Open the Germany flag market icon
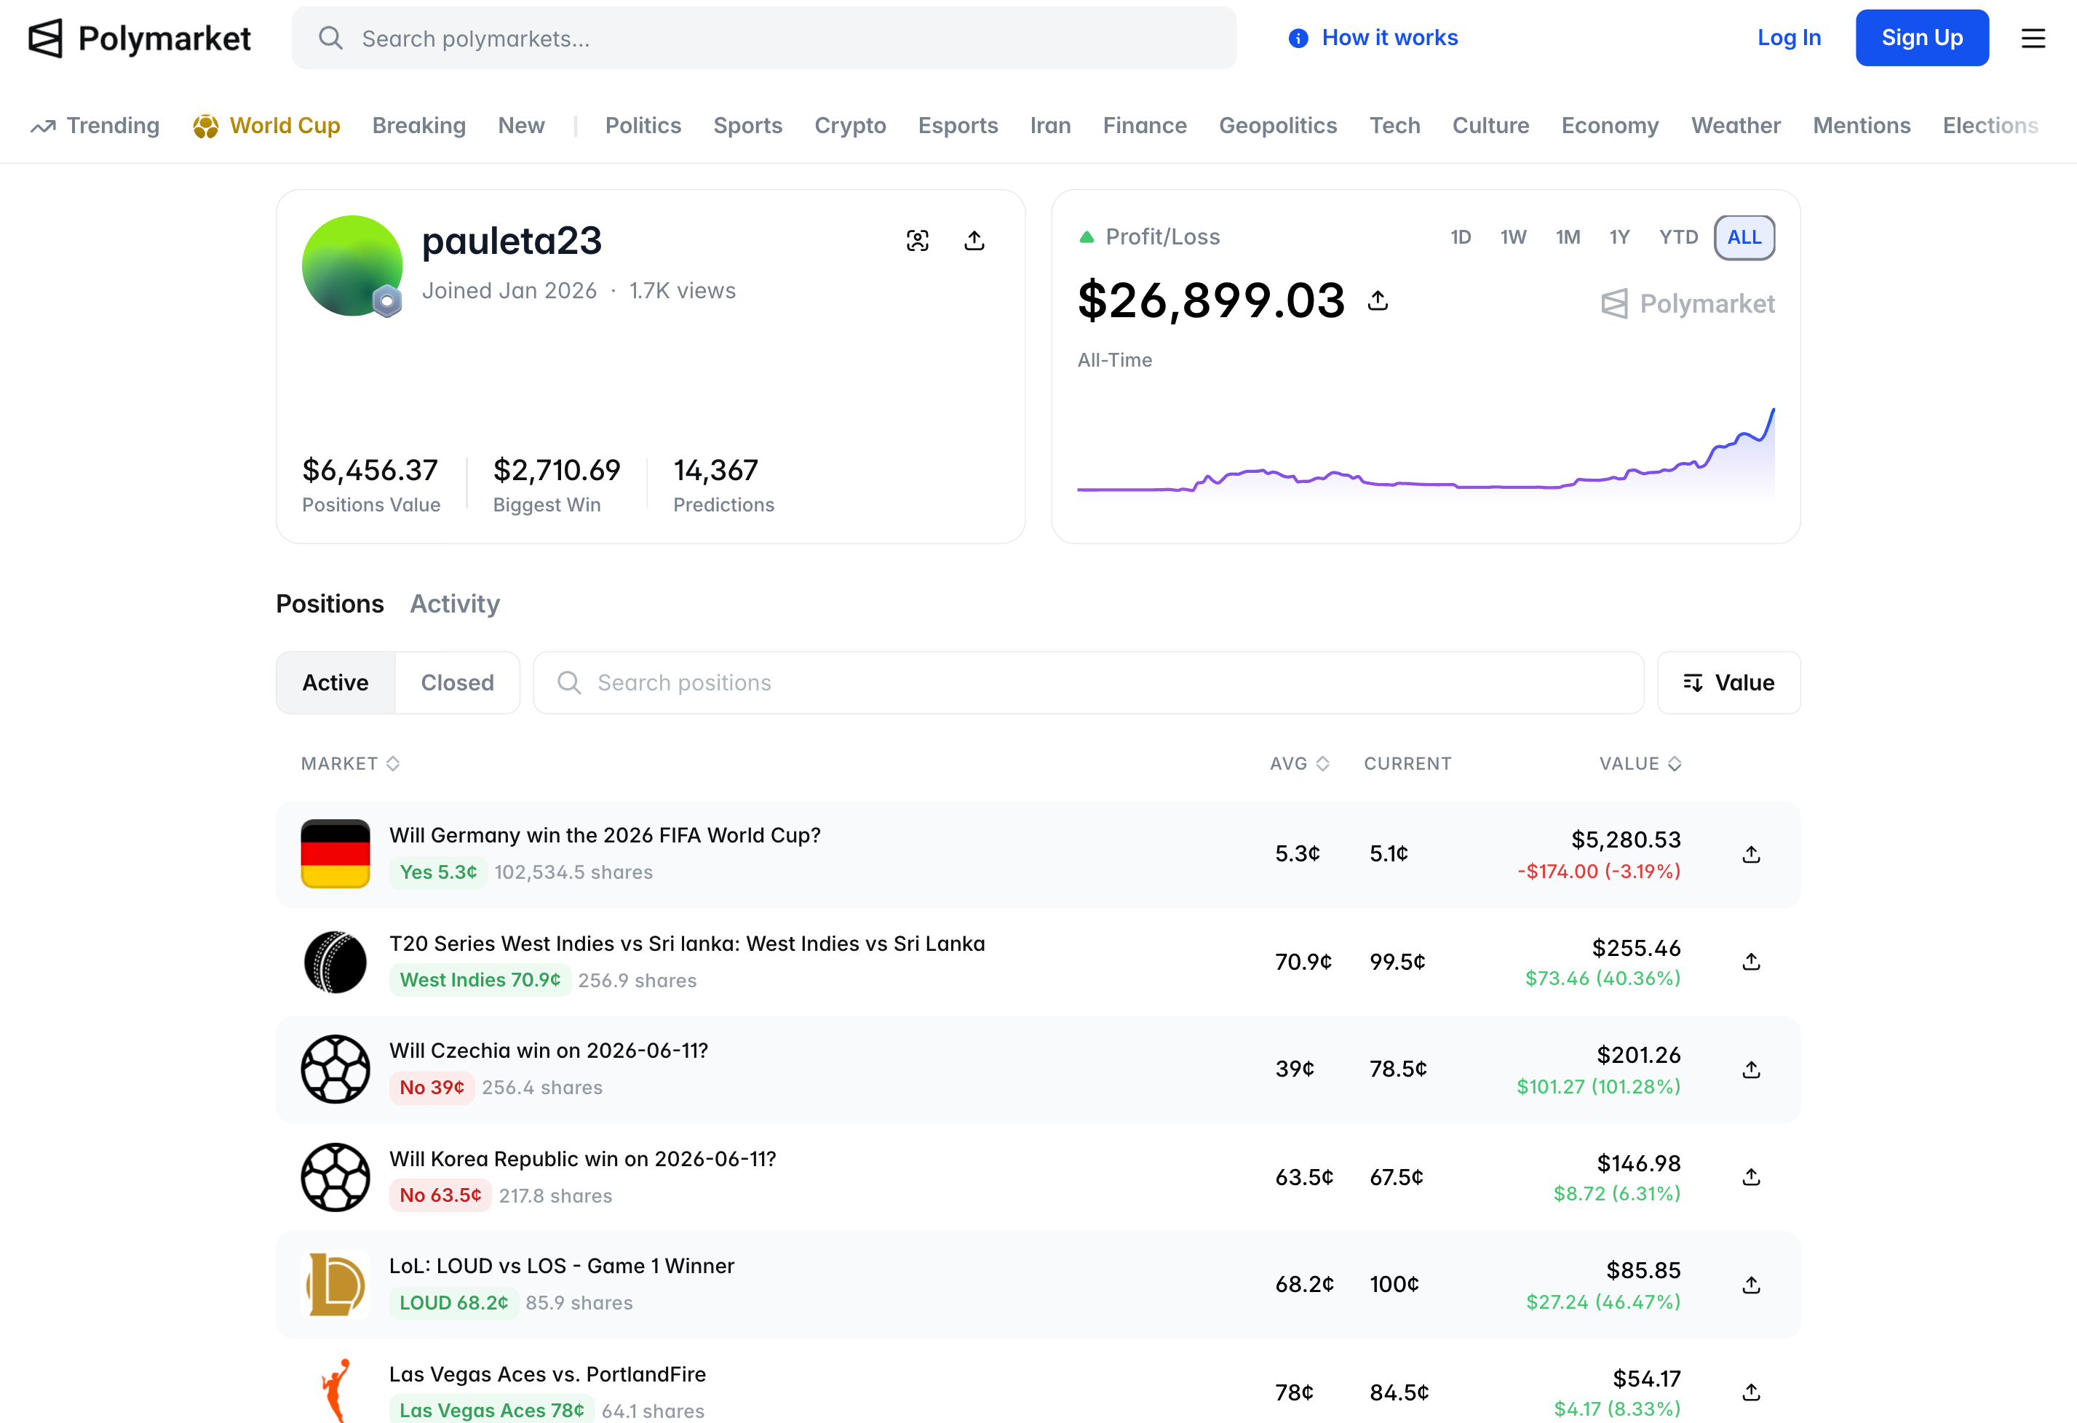This screenshot has width=2077, height=1423. pyautogui.click(x=335, y=854)
